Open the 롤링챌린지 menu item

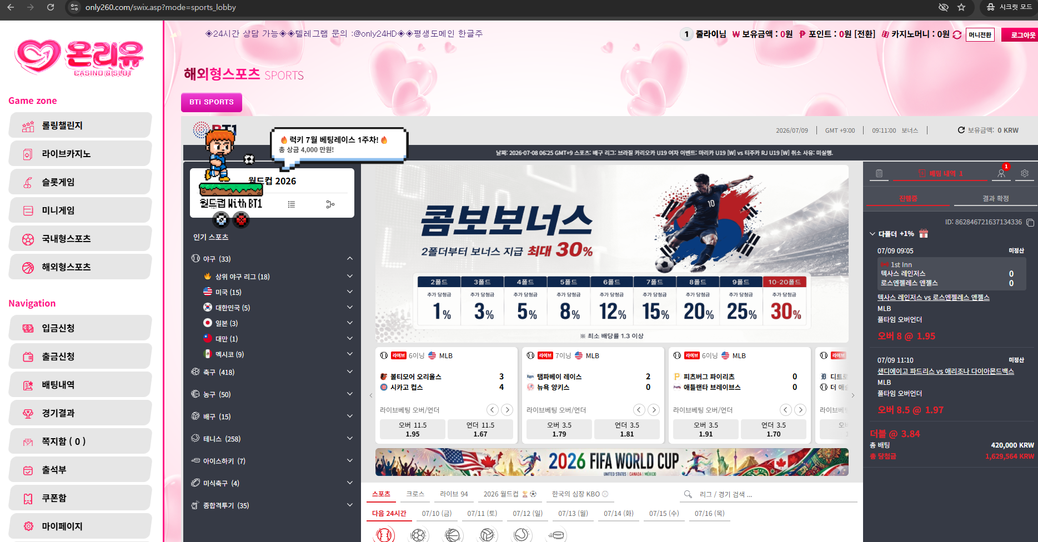[80, 126]
